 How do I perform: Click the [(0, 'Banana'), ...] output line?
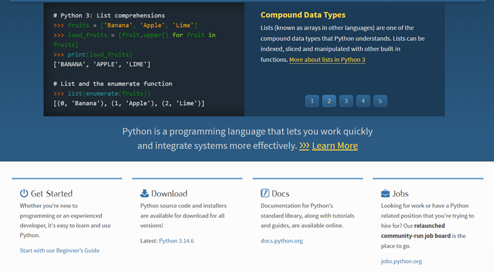pos(129,103)
